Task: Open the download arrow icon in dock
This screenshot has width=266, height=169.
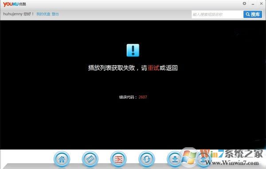Action: (x=175, y=159)
